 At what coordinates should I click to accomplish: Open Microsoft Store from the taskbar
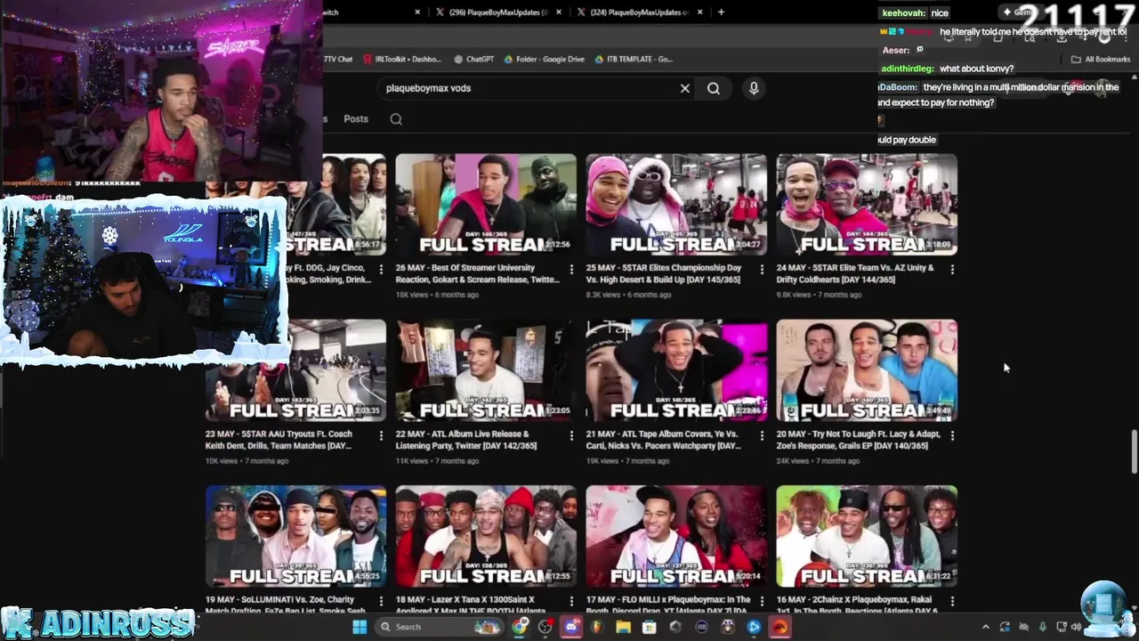650,627
